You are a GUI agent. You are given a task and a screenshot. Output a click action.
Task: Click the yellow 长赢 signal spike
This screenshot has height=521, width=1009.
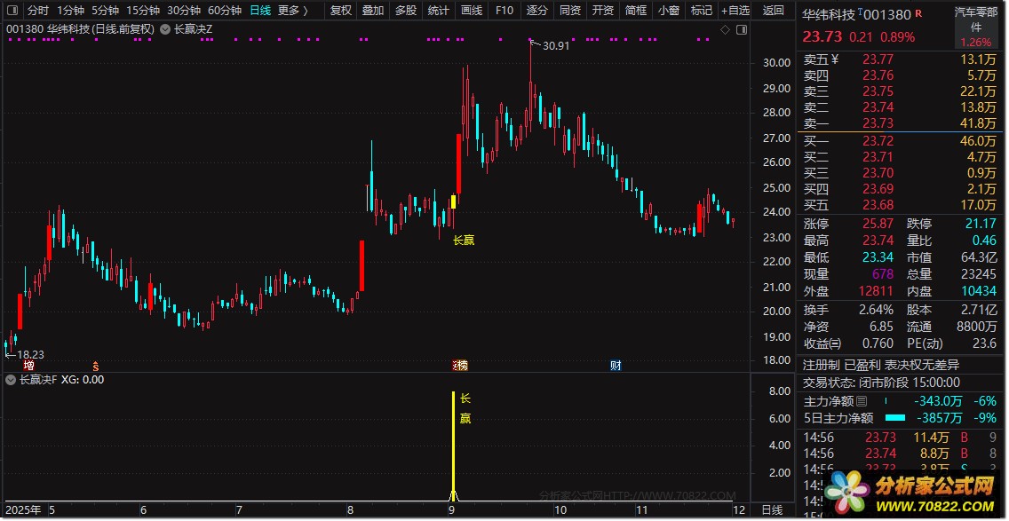(454, 445)
